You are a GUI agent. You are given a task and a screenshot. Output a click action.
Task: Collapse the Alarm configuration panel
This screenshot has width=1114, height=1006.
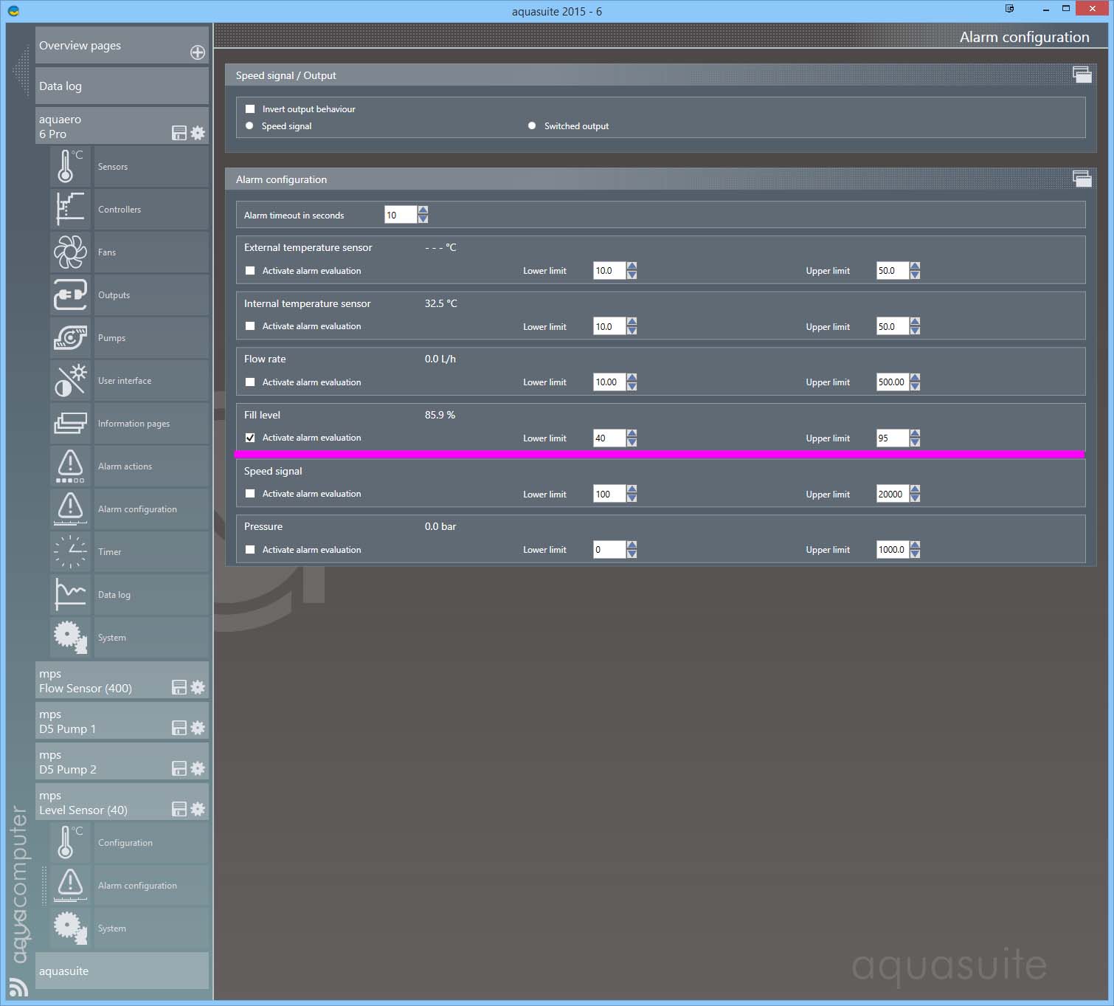(1082, 178)
